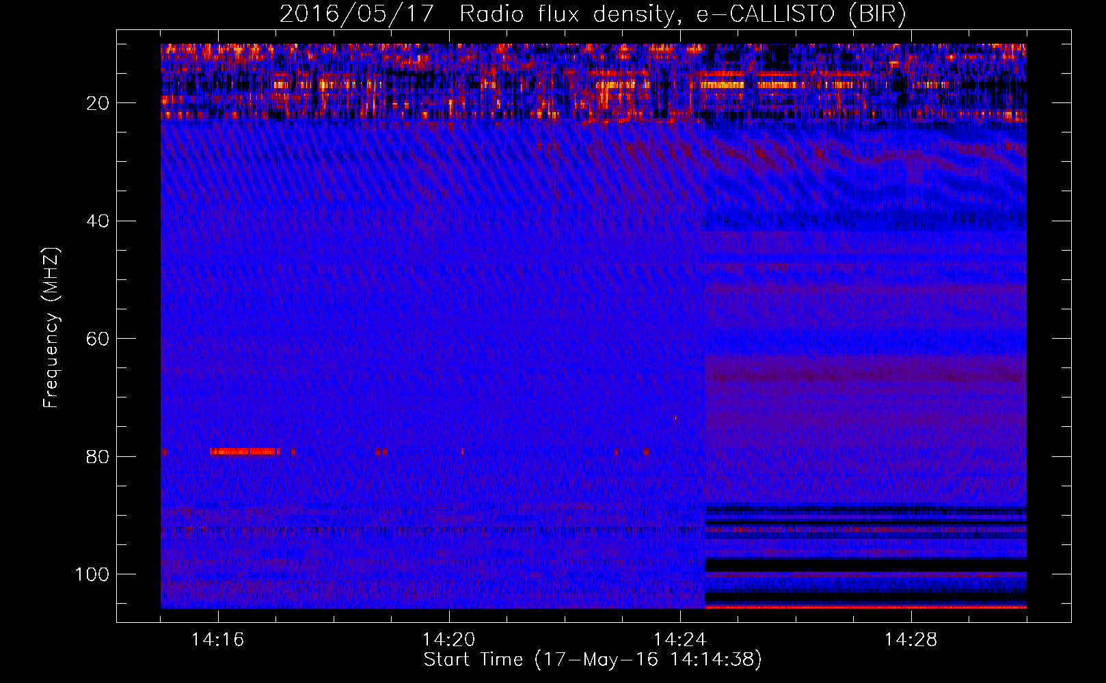
Task: Click the 14:20 time tick label
Action: (x=449, y=640)
